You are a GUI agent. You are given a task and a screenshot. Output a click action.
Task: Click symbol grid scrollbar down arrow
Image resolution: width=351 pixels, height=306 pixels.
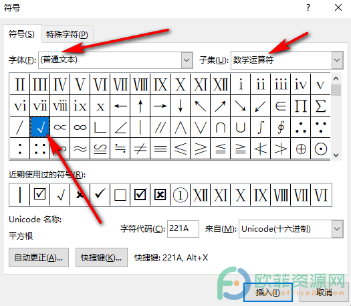click(x=336, y=155)
